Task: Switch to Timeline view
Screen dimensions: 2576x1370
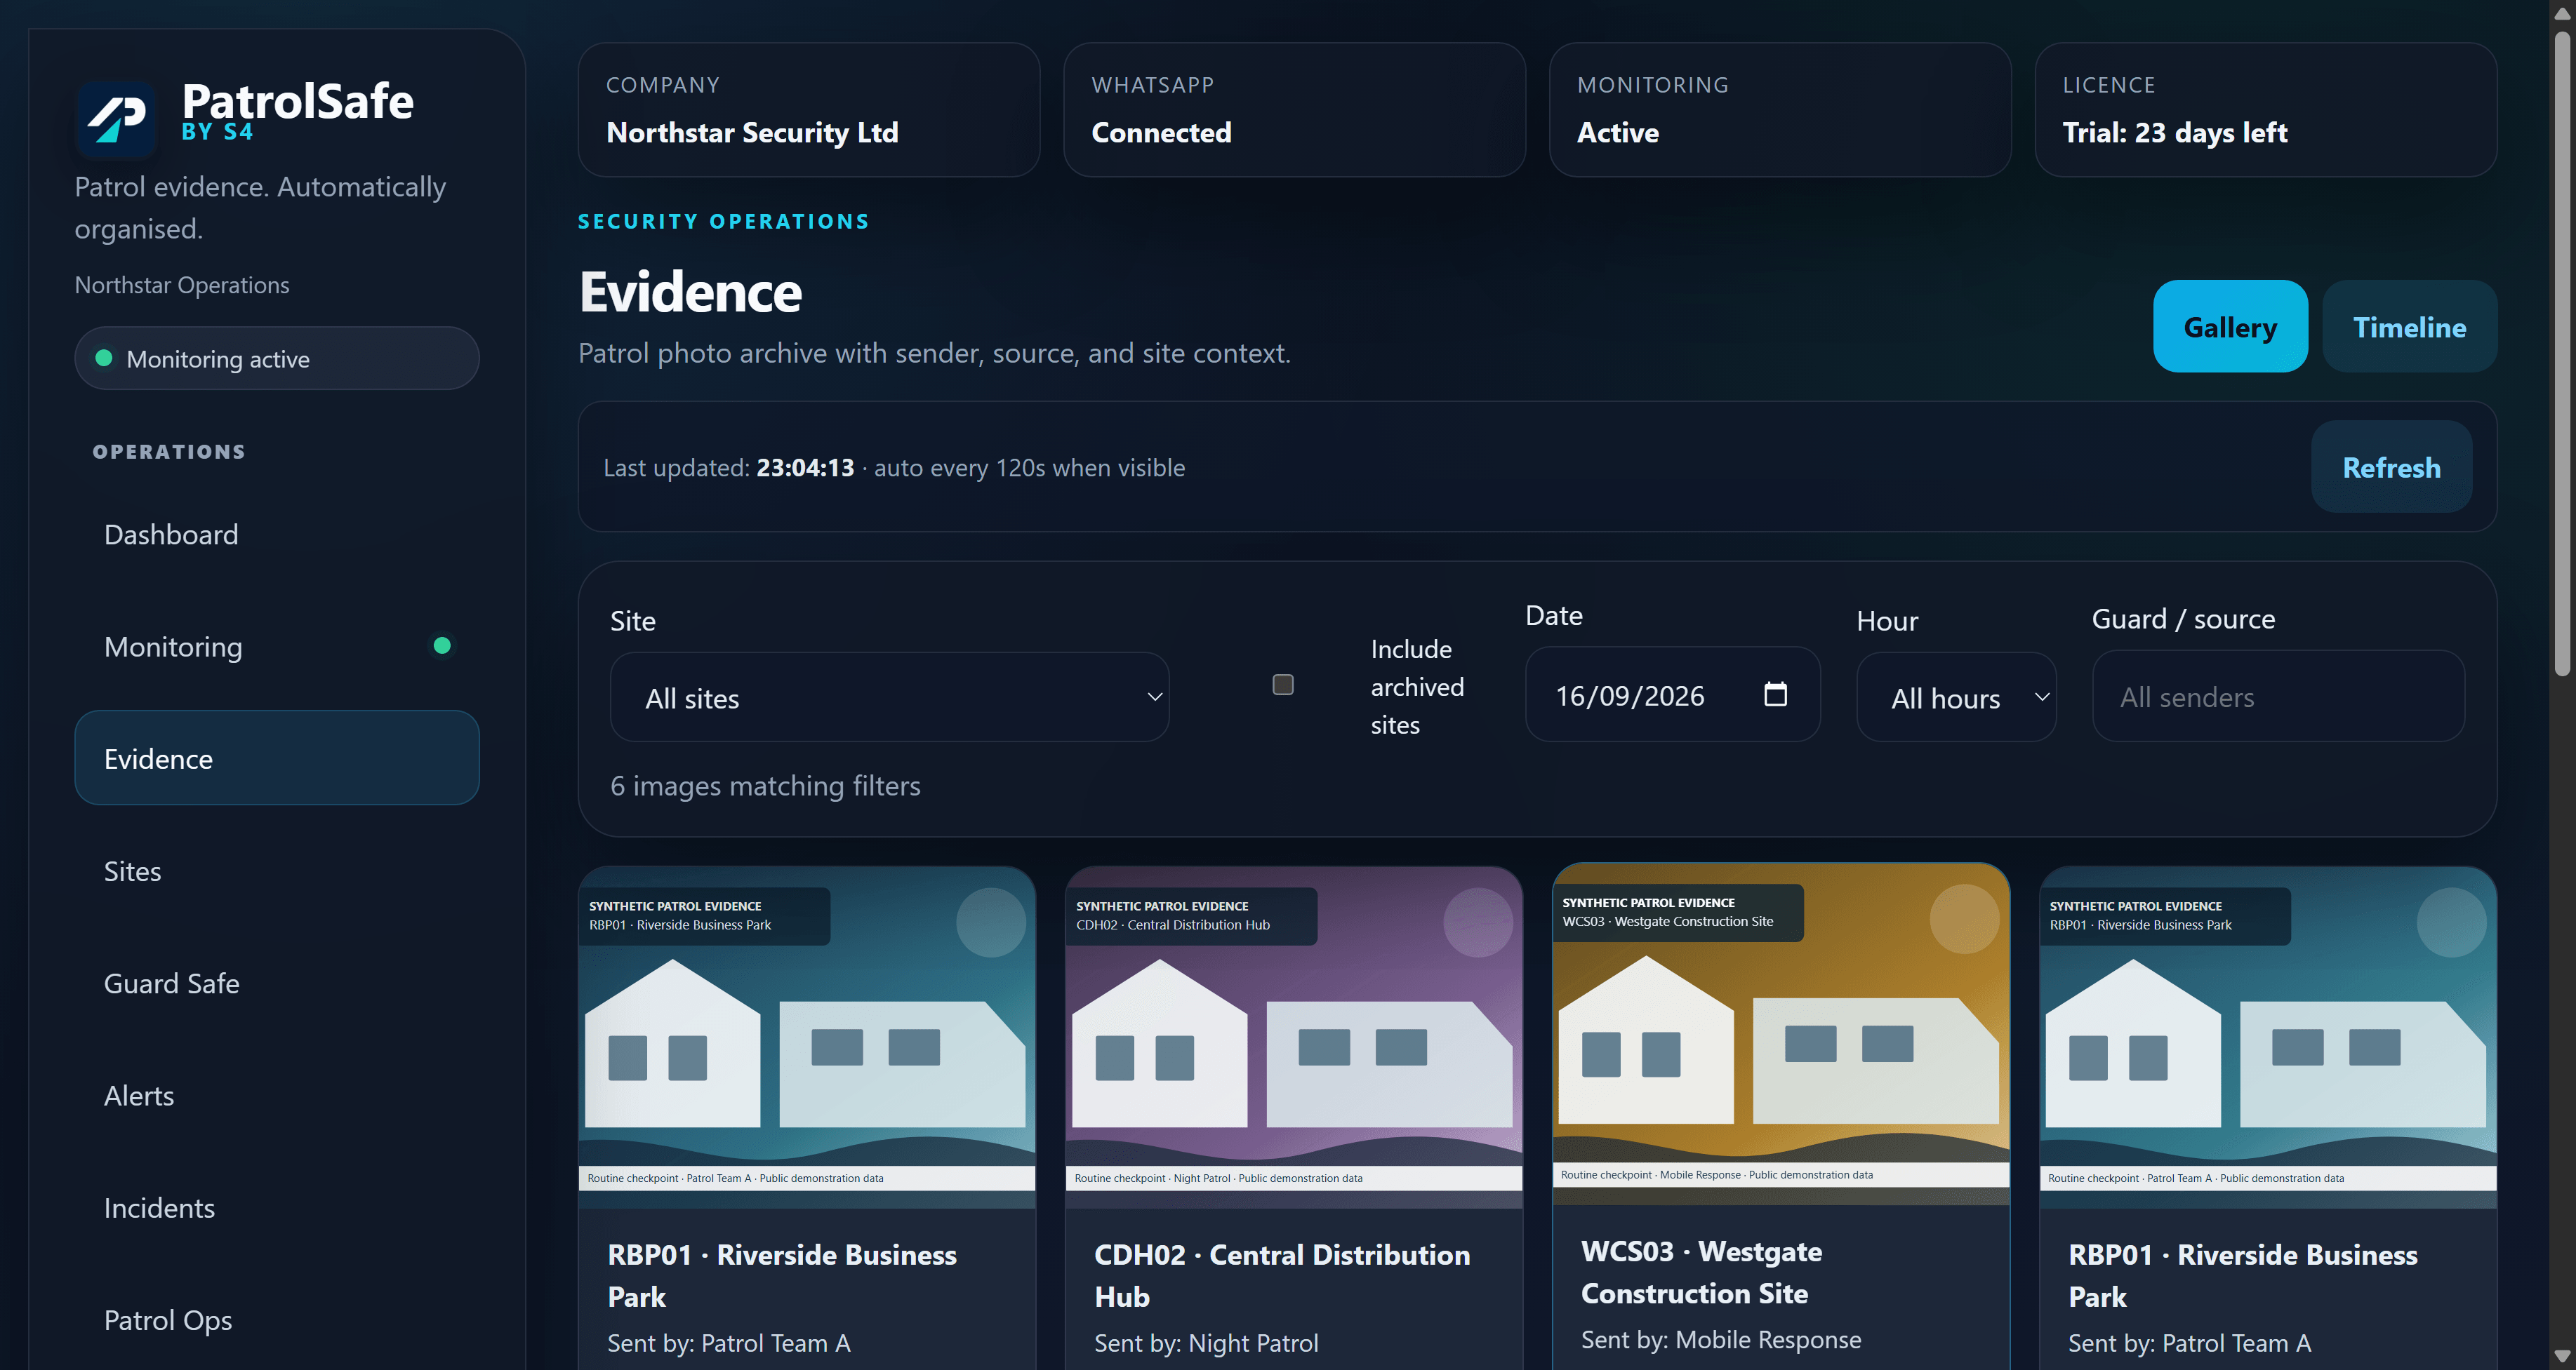Action: pos(2409,327)
